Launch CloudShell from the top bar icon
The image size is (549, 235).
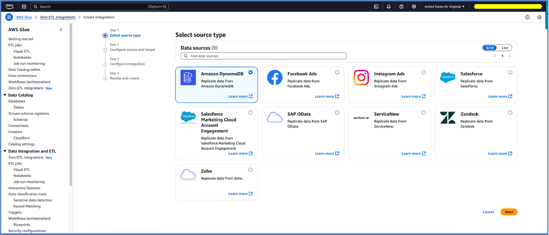(376, 6)
